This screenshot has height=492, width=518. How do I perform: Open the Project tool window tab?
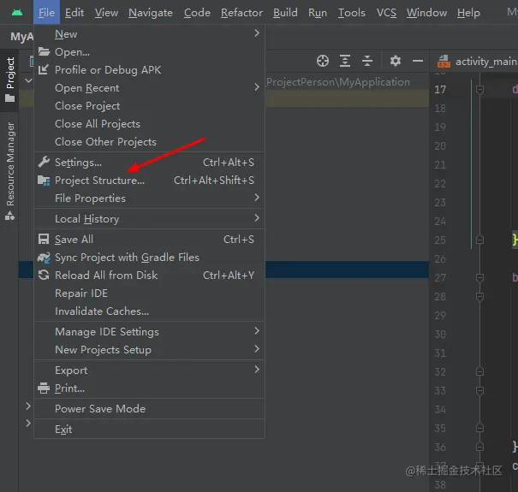pyautogui.click(x=10, y=80)
